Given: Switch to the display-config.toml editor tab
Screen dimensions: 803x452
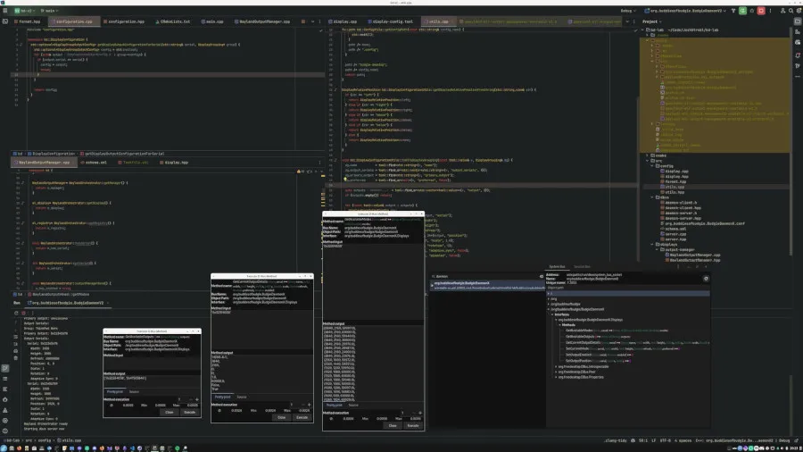Looking at the screenshot, I should click(390, 21).
